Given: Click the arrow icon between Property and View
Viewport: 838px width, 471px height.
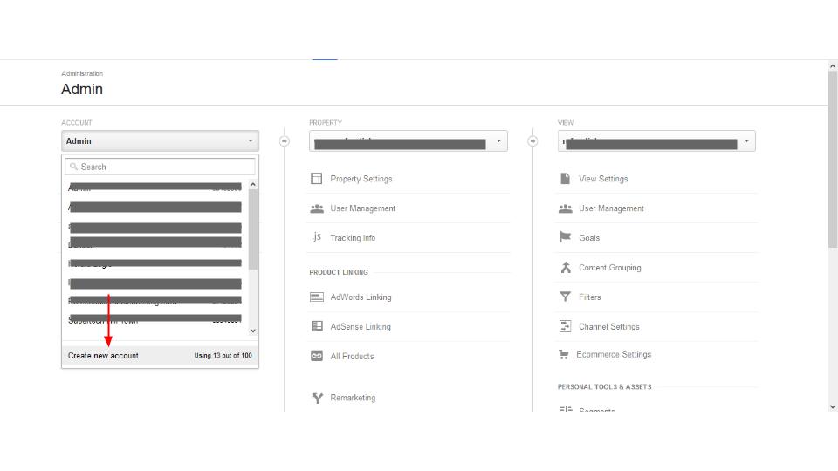Looking at the screenshot, I should coord(532,141).
